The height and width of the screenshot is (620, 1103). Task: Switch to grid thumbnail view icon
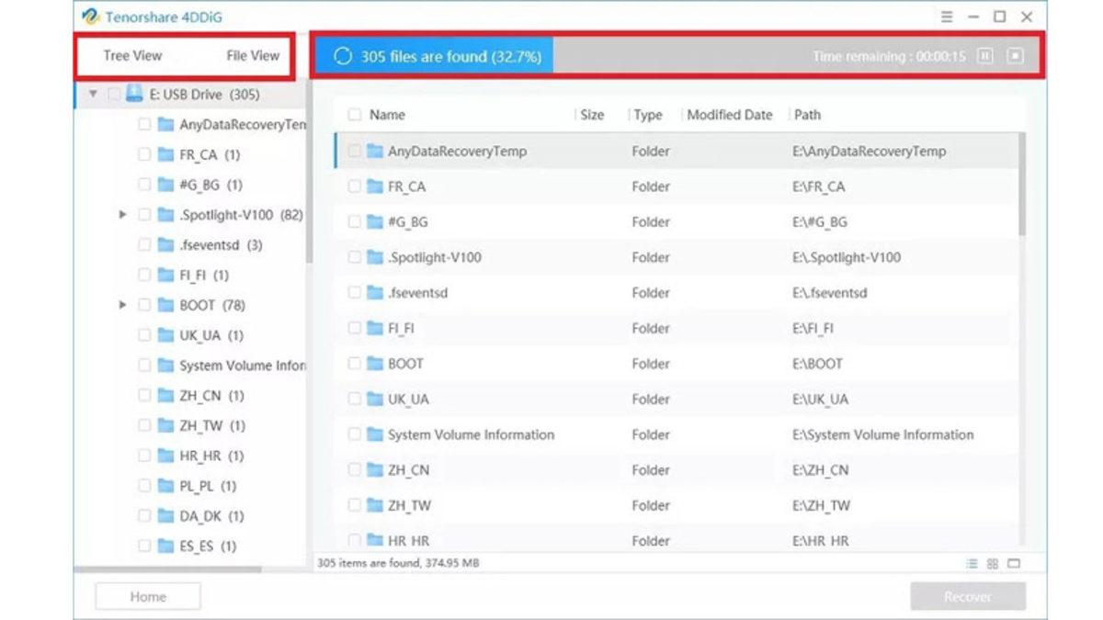click(x=993, y=563)
